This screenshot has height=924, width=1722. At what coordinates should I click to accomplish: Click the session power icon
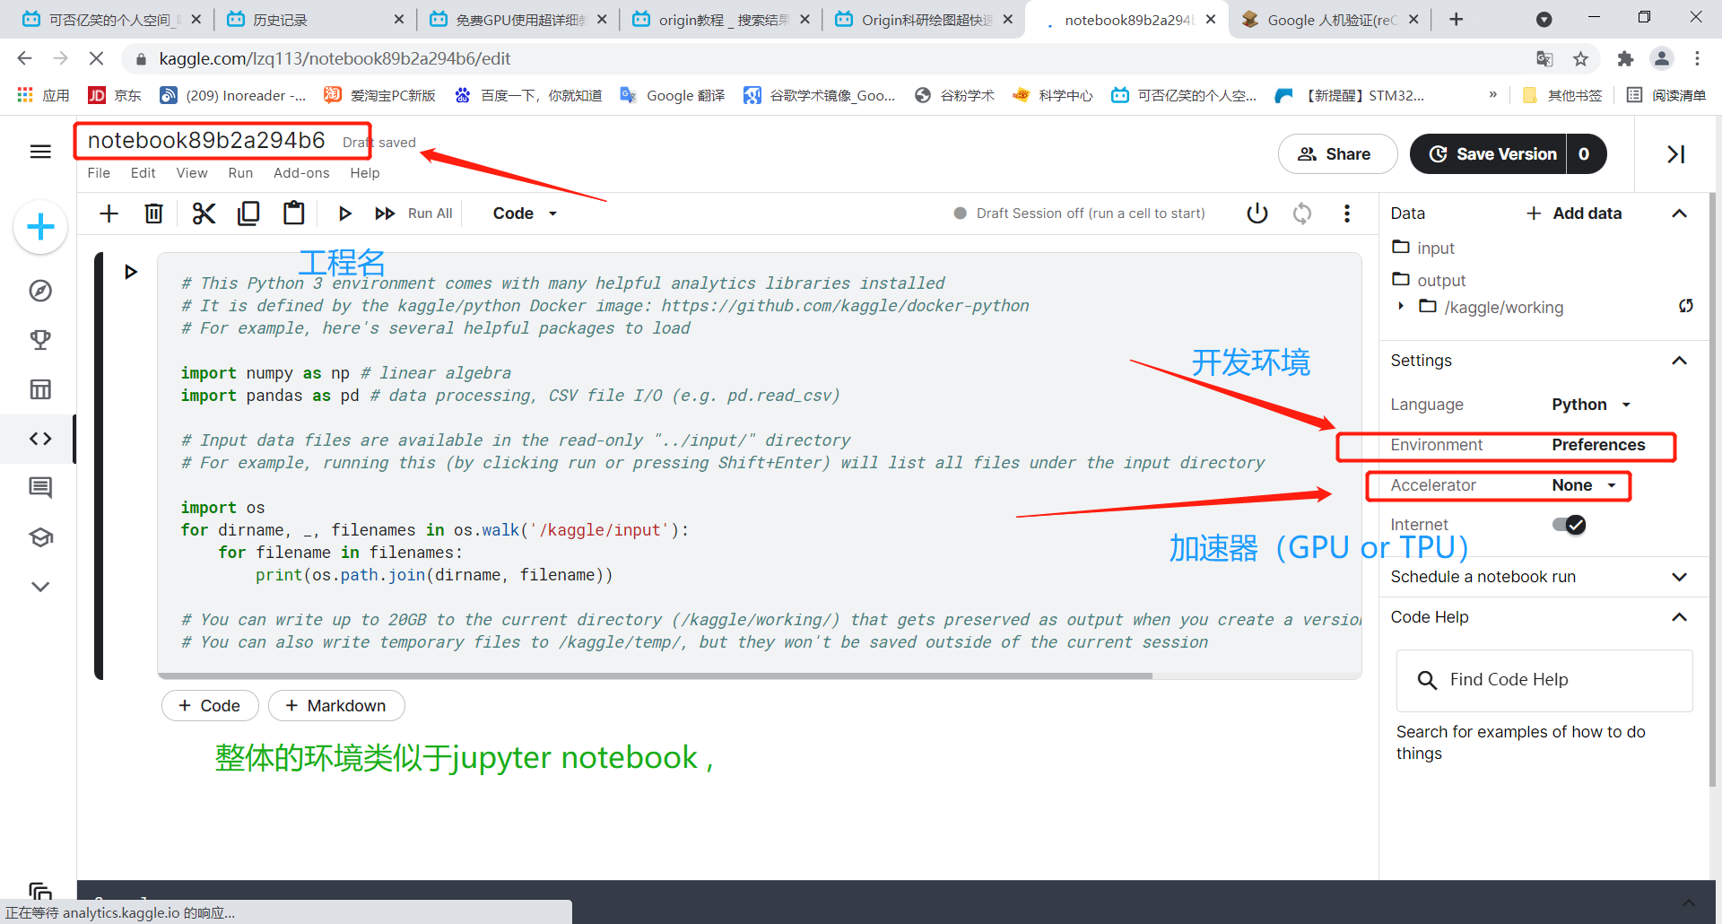(x=1257, y=214)
